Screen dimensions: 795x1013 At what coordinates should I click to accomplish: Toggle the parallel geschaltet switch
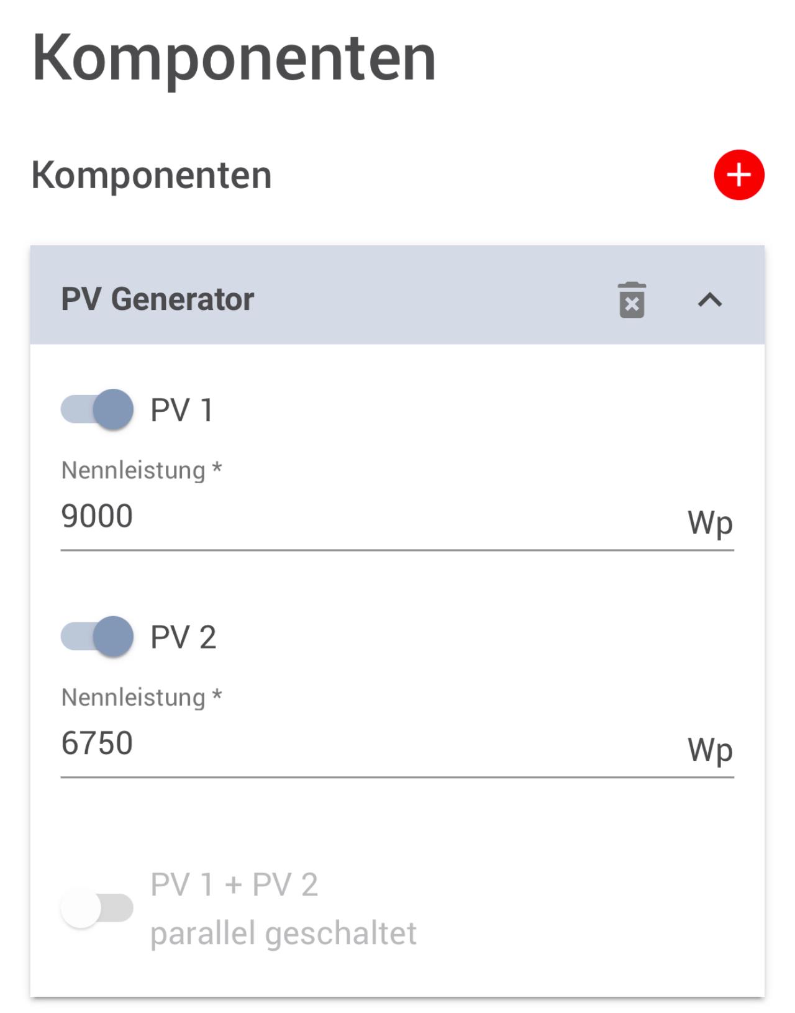tap(98, 908)
